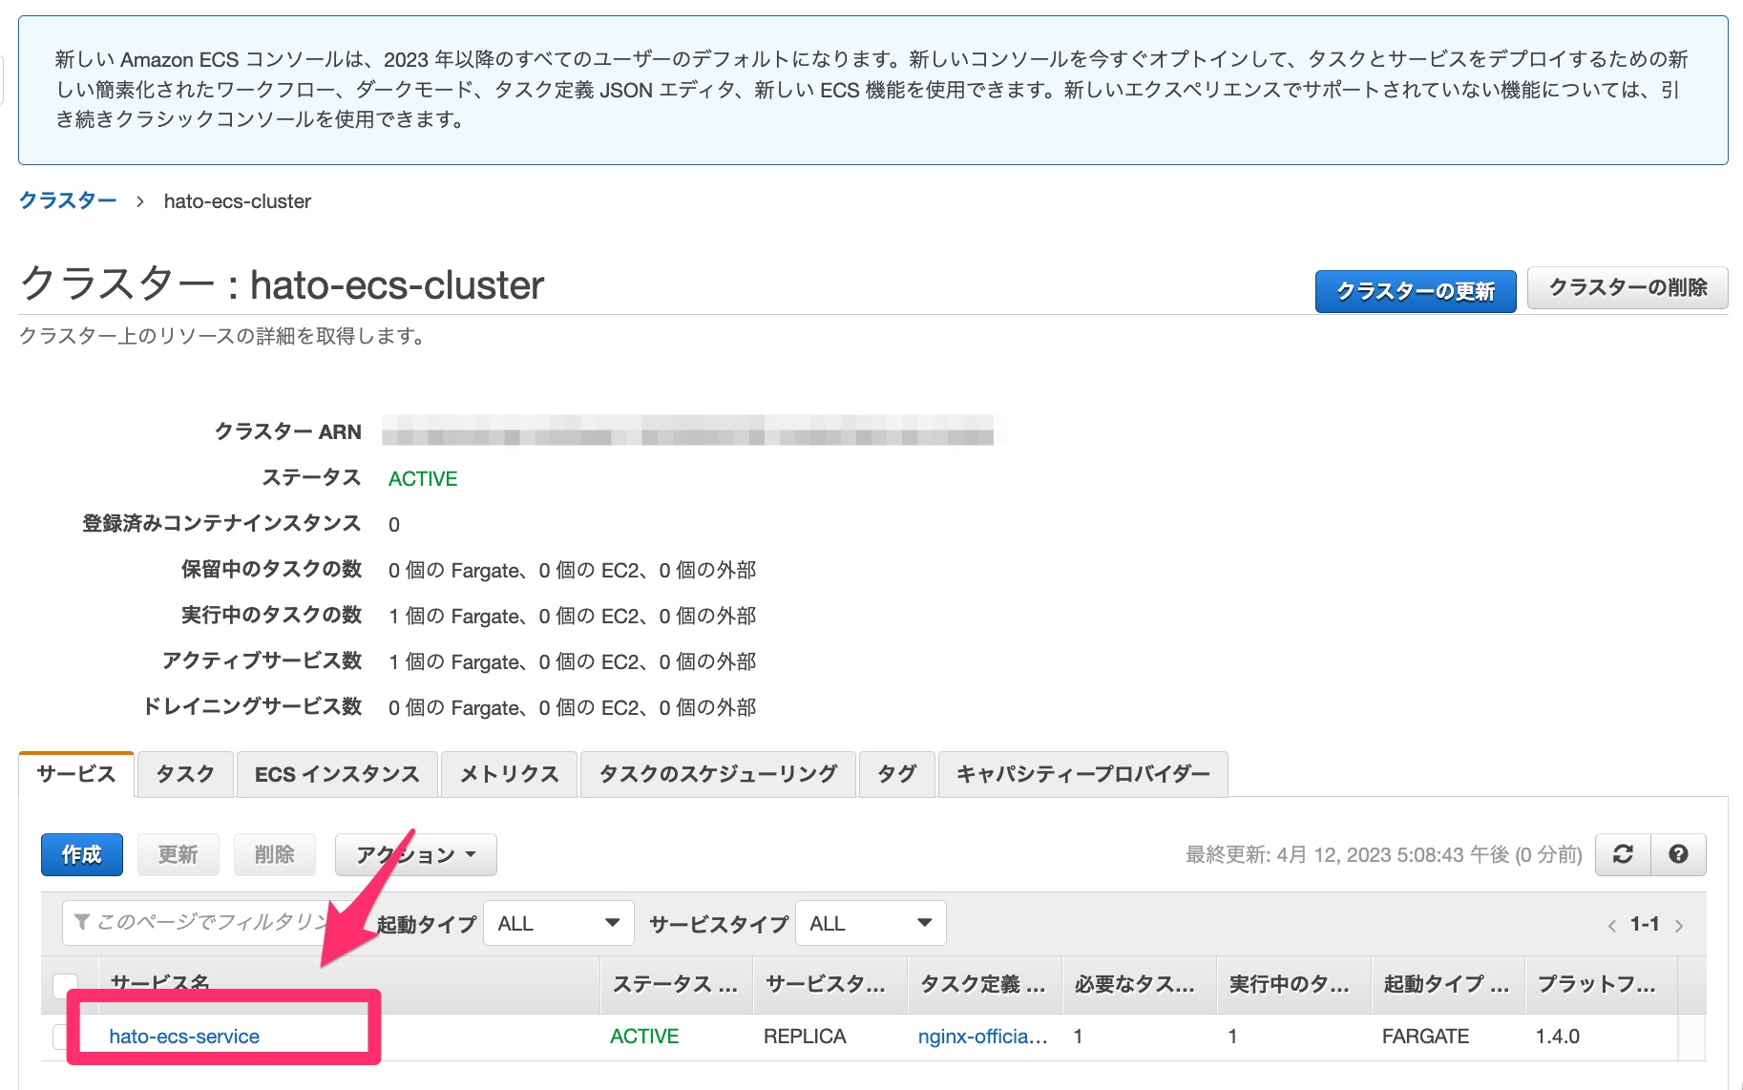Open the 起動タイプ ALL dropdown
The image size is (1743, 1090).
point(557,923)
